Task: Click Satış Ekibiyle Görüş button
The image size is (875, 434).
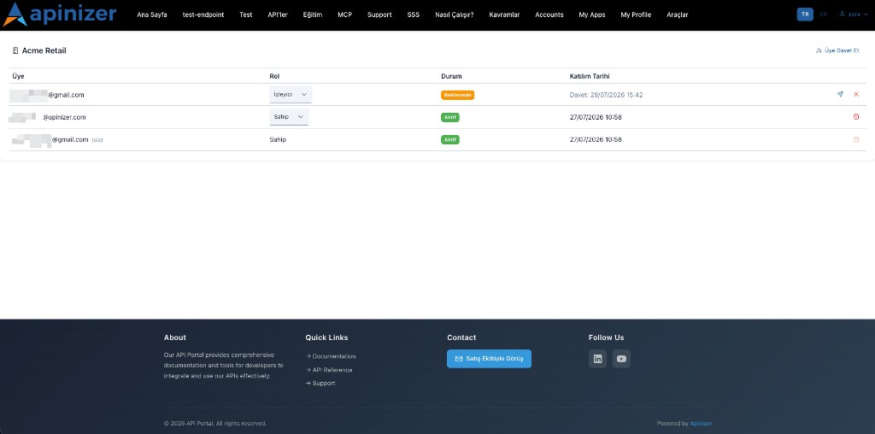Action: coord(489,359)
